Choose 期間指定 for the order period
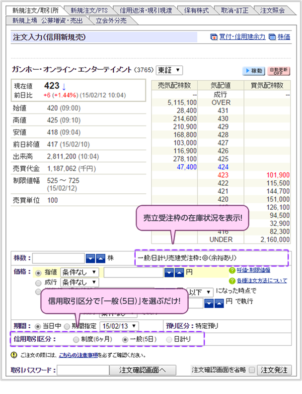 [x=67, y=327]
